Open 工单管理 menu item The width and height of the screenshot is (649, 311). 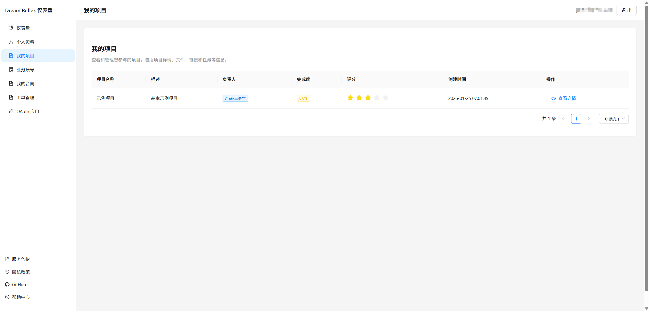tap(25, 97)
